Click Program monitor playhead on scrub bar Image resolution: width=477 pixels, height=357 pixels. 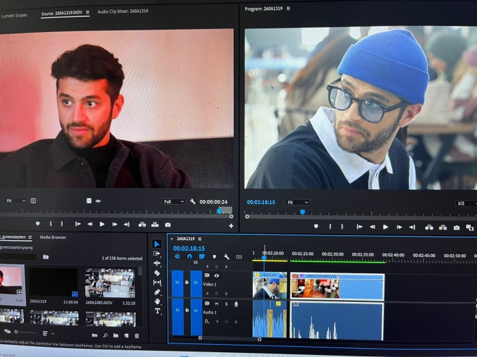click(303, 212)
